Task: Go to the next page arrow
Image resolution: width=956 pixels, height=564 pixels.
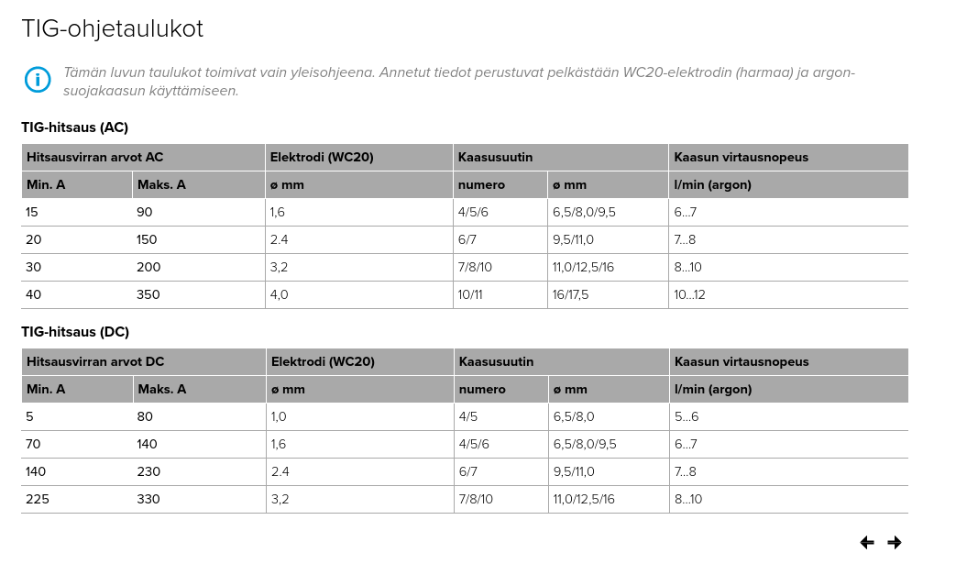Action: [x=895, y=543]
